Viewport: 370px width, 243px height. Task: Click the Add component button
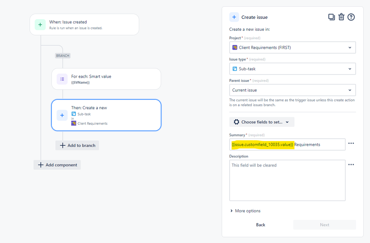(57, 165)
